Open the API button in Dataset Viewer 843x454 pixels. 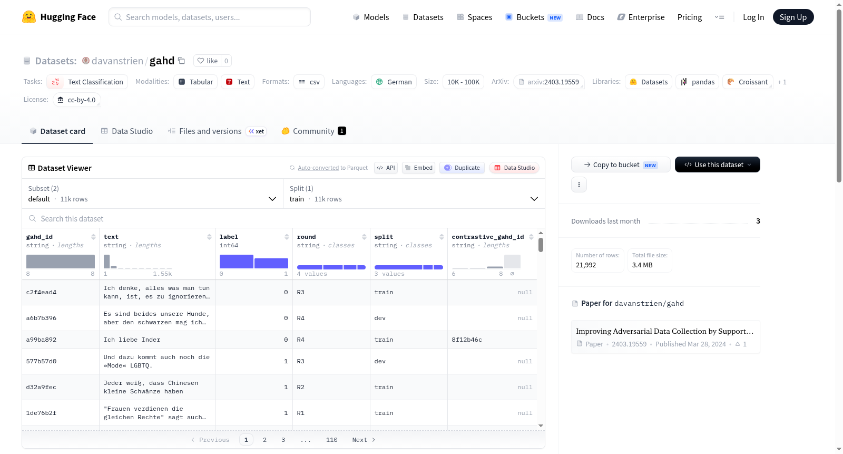386,168
